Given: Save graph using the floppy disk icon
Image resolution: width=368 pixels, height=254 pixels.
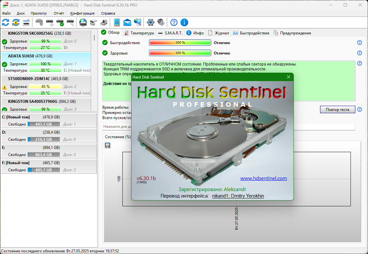Looking at the screenshot, I should click(x=108, y=145).
